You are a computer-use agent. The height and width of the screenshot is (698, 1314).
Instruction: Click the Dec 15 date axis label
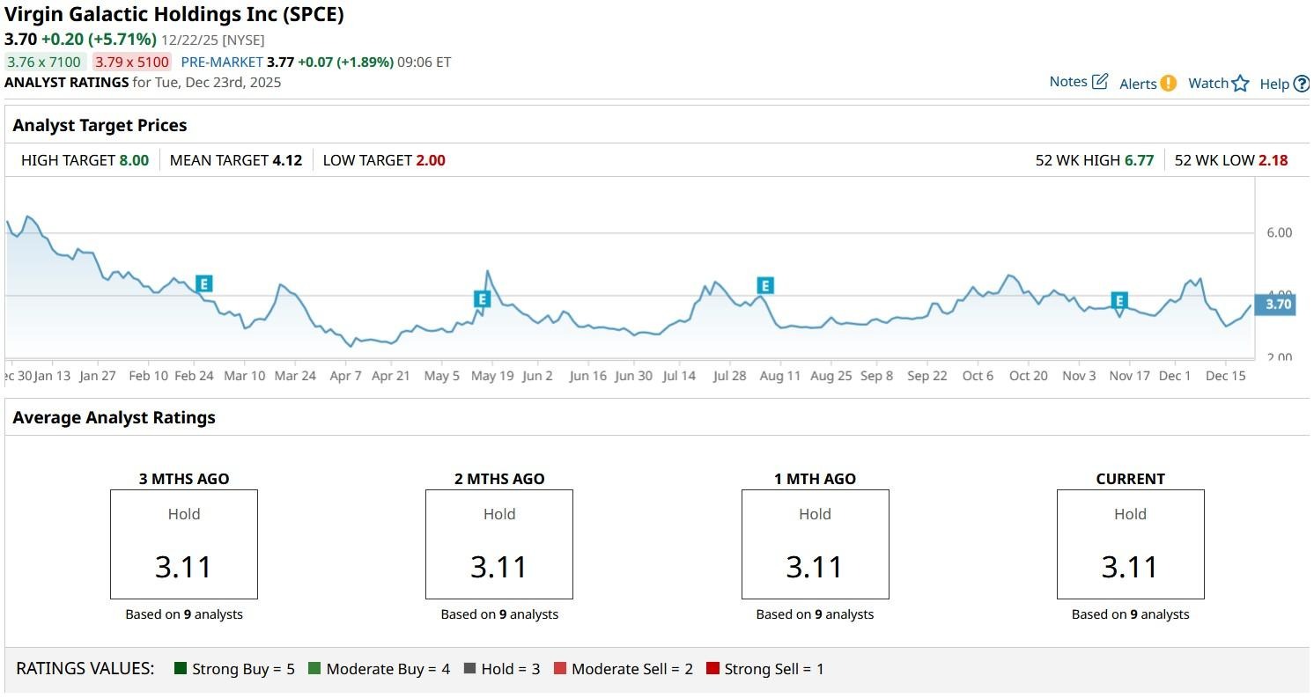pos(1226,376)
